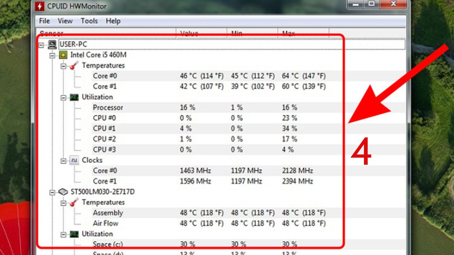Click the 34 % max utilization value
The height and width of the screenshot is (255, 454).
(289, 129)
